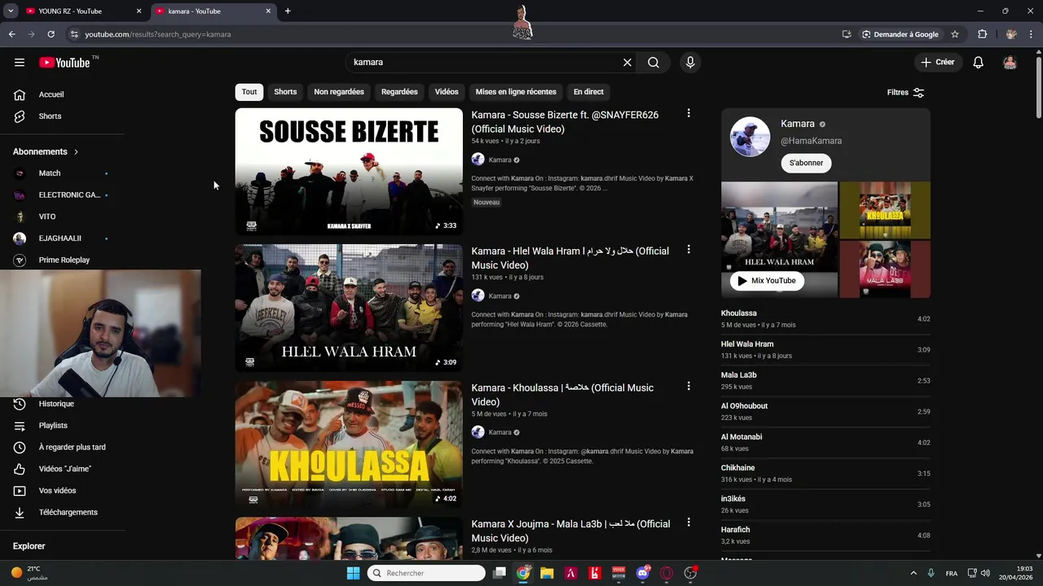Select the Tout filter chip
Viewport: 1043px width, 586px height.
pos(249,92)
